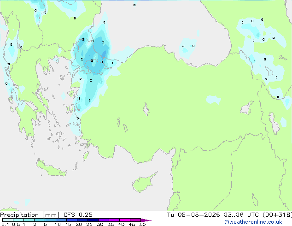
Task: Click the island of Crete on map
Action: (51, 168)
